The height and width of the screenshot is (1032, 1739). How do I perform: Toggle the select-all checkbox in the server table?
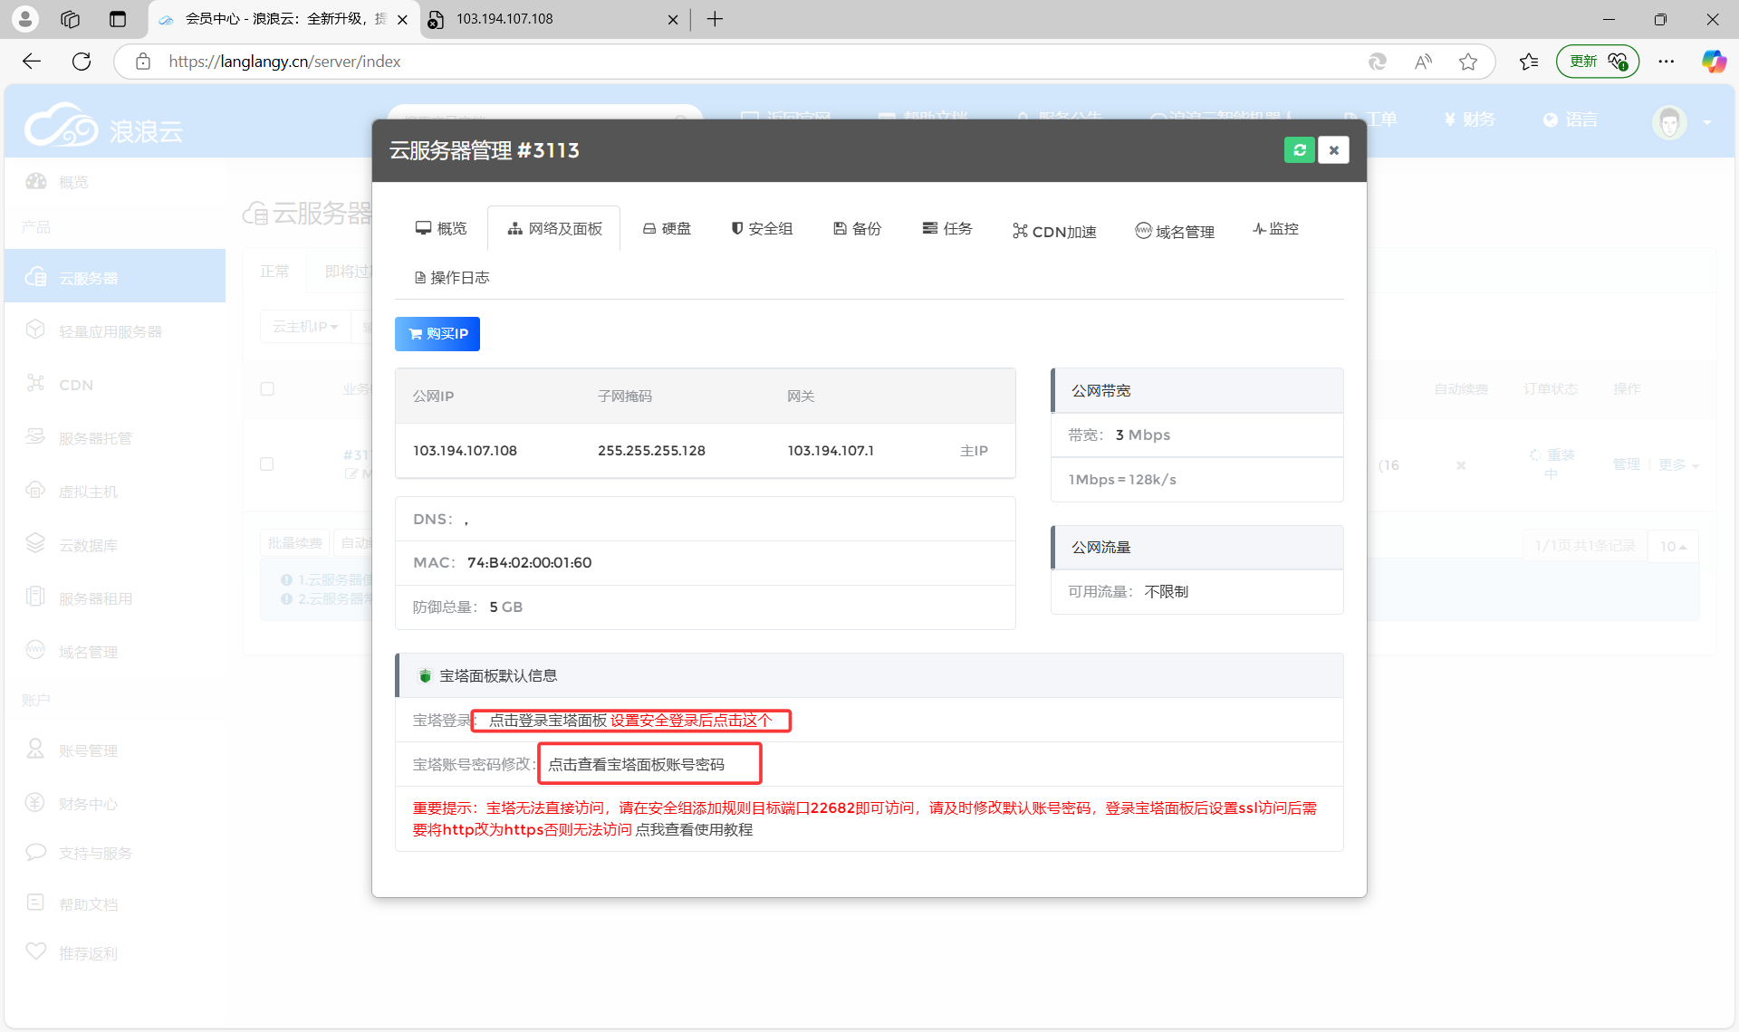click(x=267, y=388)
